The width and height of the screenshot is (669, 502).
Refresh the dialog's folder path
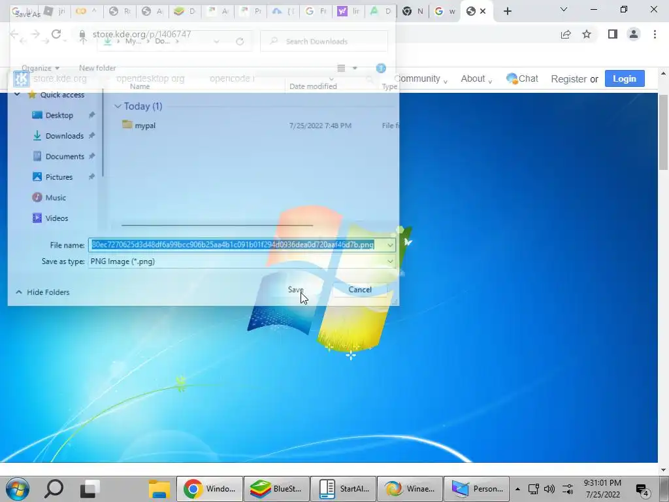240,41
